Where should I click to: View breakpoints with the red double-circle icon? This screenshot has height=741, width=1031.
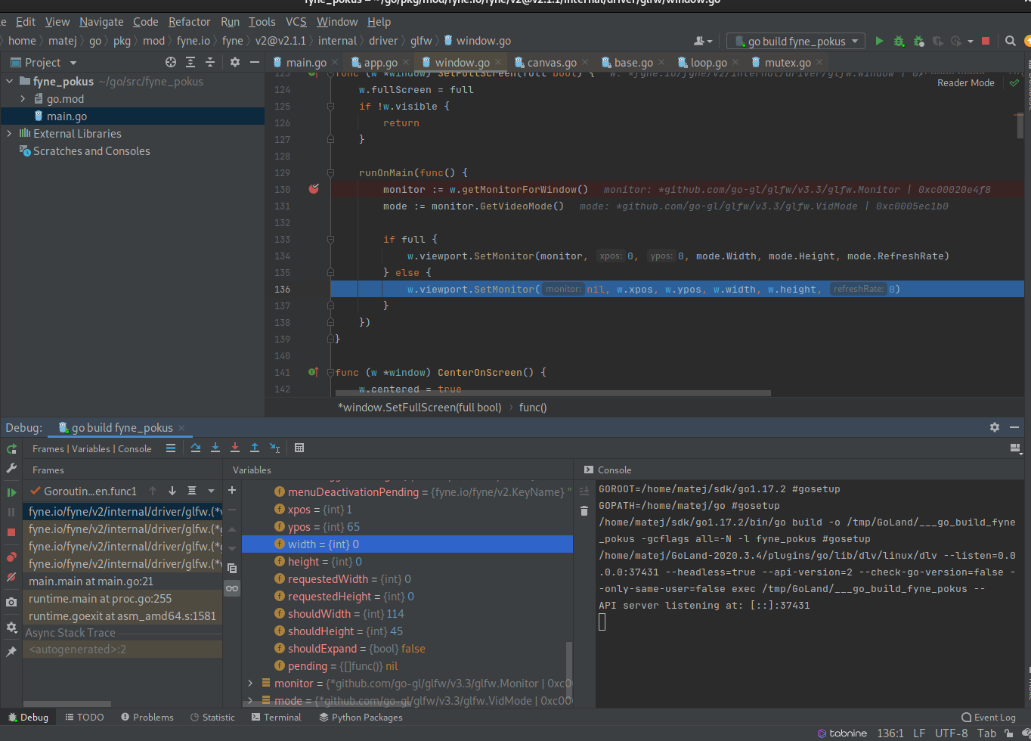point(11,557)
